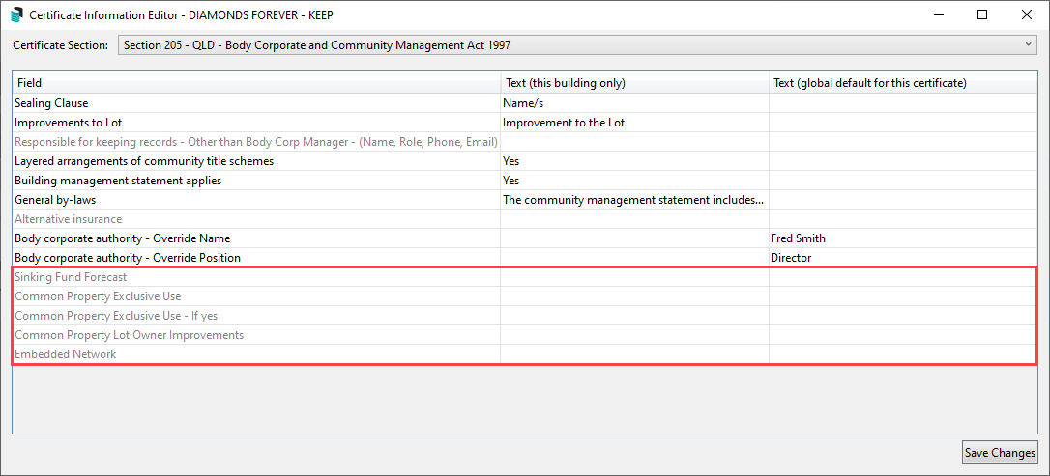
Task: Select Common Property Lot Owner Improvements row
Action: (x=129, y=335)
